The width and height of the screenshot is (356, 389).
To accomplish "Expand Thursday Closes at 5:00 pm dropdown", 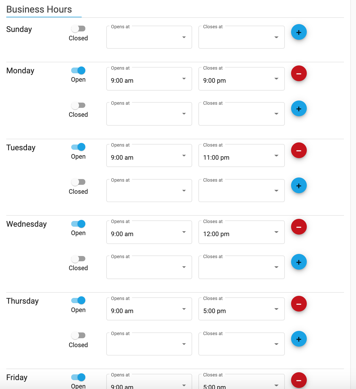I will pos(241,309).
